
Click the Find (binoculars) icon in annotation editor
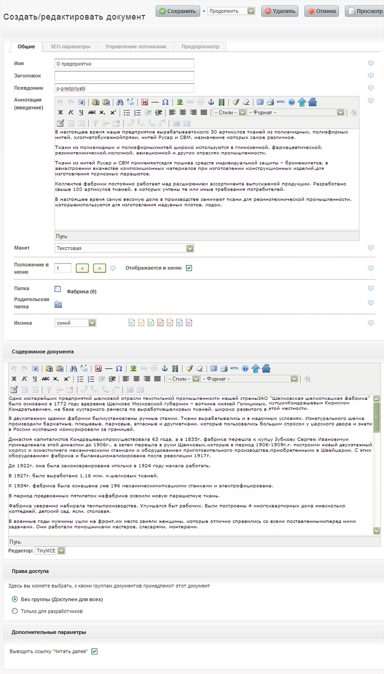pos(120,102)
